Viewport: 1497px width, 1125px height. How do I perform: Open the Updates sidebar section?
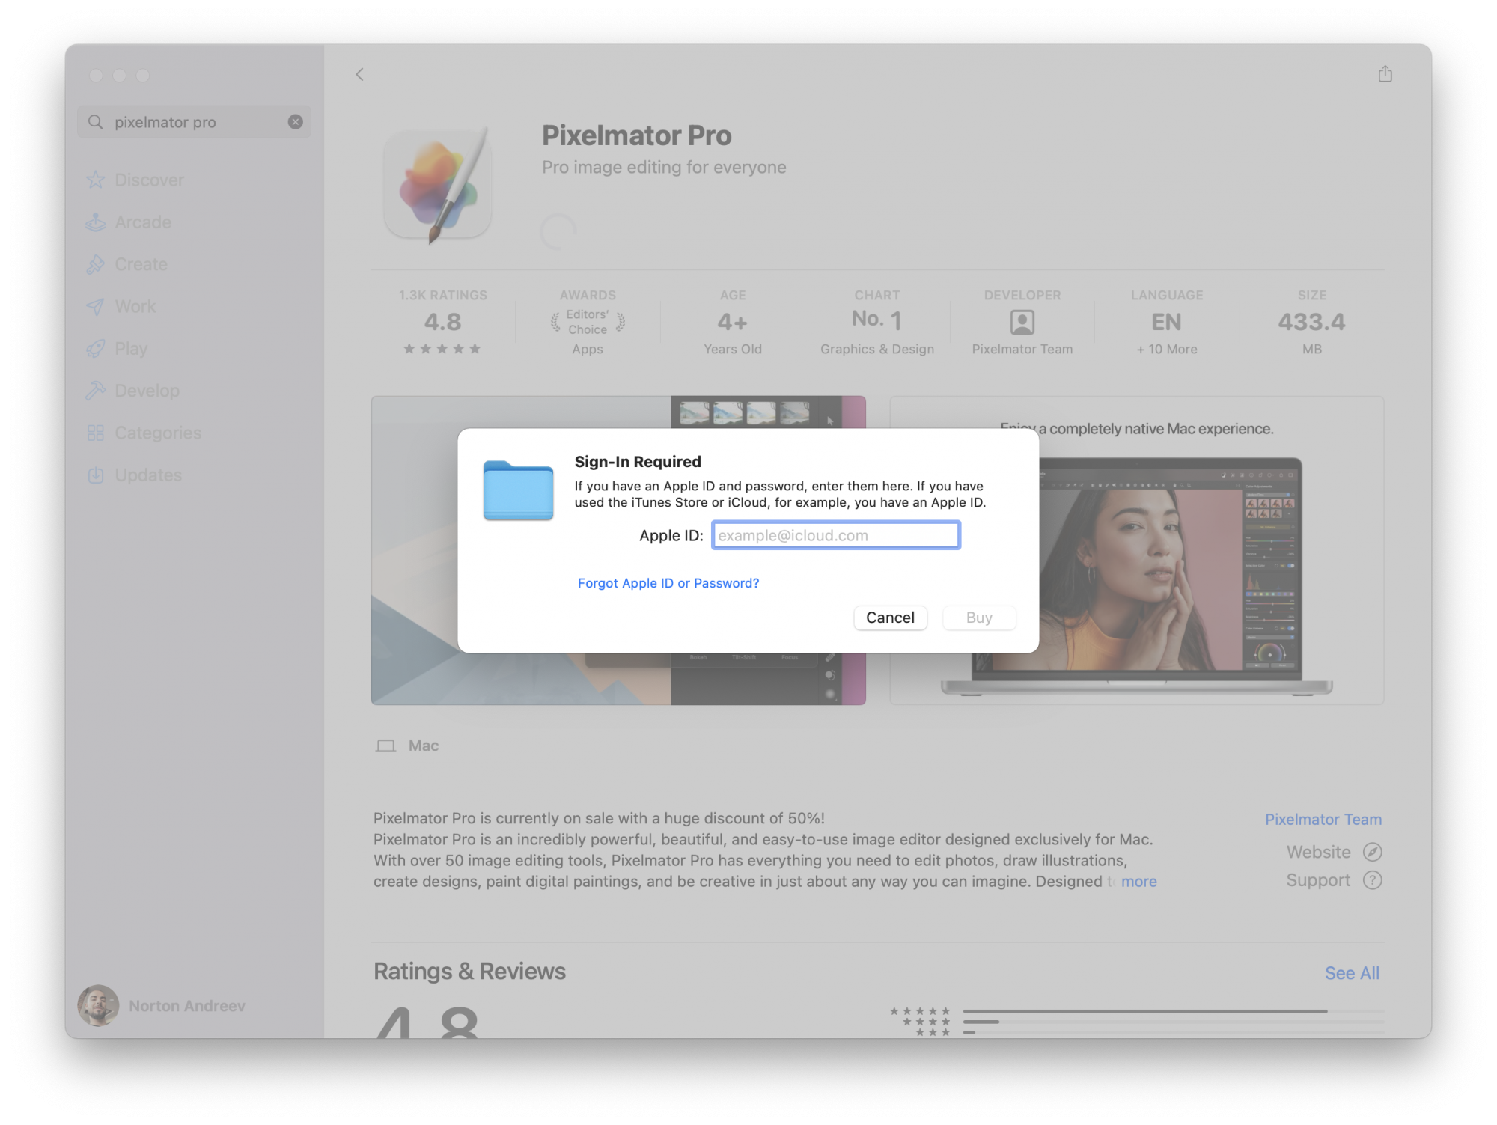(x=148, y=475)
